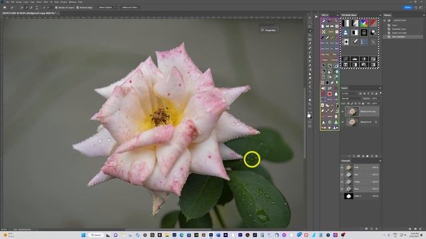
Task: Hide the Background copy layer
Action: point(343,112)
